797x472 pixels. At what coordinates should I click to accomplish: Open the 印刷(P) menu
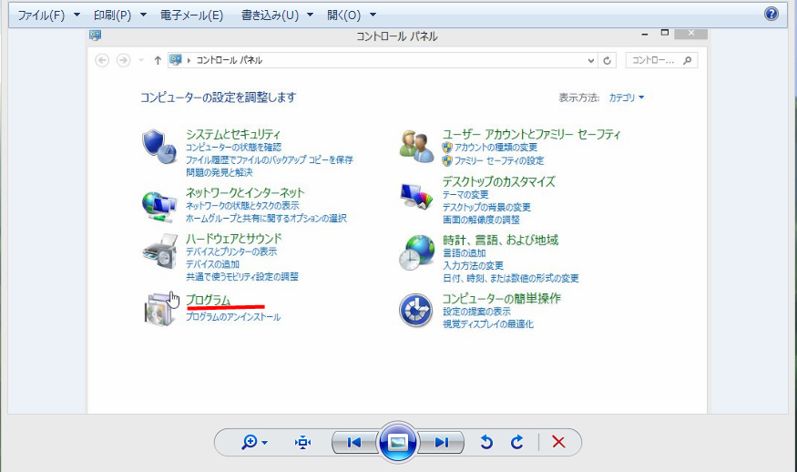[112, 15]
